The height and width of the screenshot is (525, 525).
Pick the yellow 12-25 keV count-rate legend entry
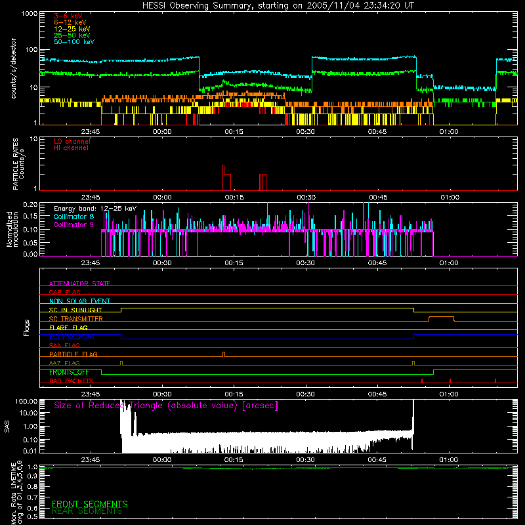72,29
